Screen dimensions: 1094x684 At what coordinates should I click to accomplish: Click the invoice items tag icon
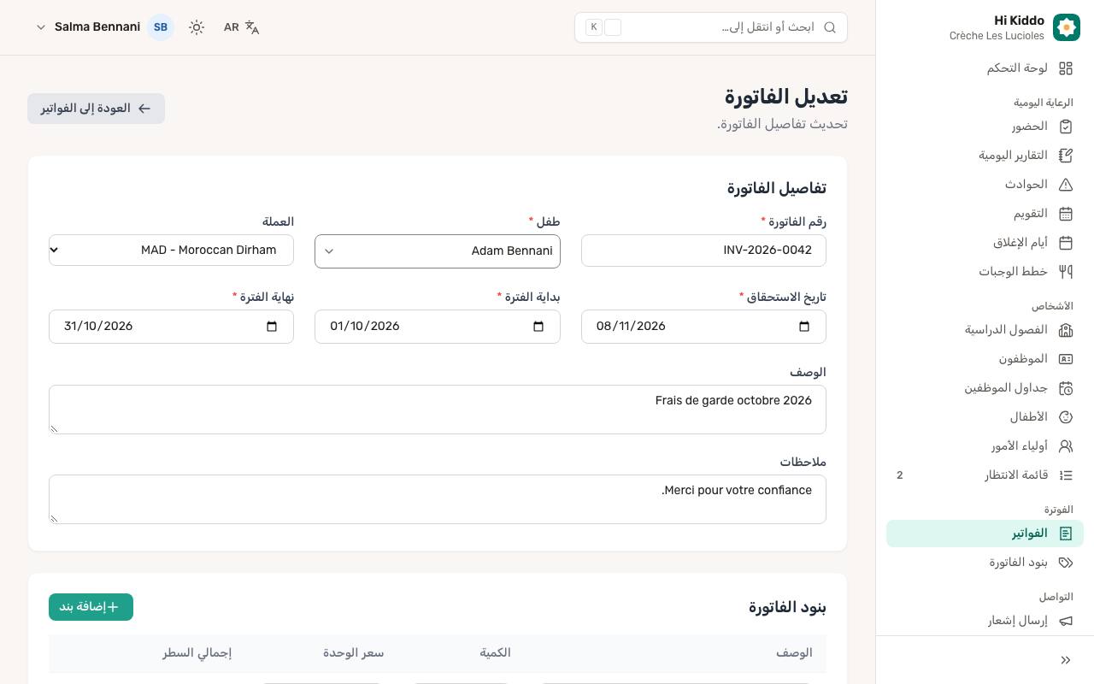click(x=1066, y=563)
